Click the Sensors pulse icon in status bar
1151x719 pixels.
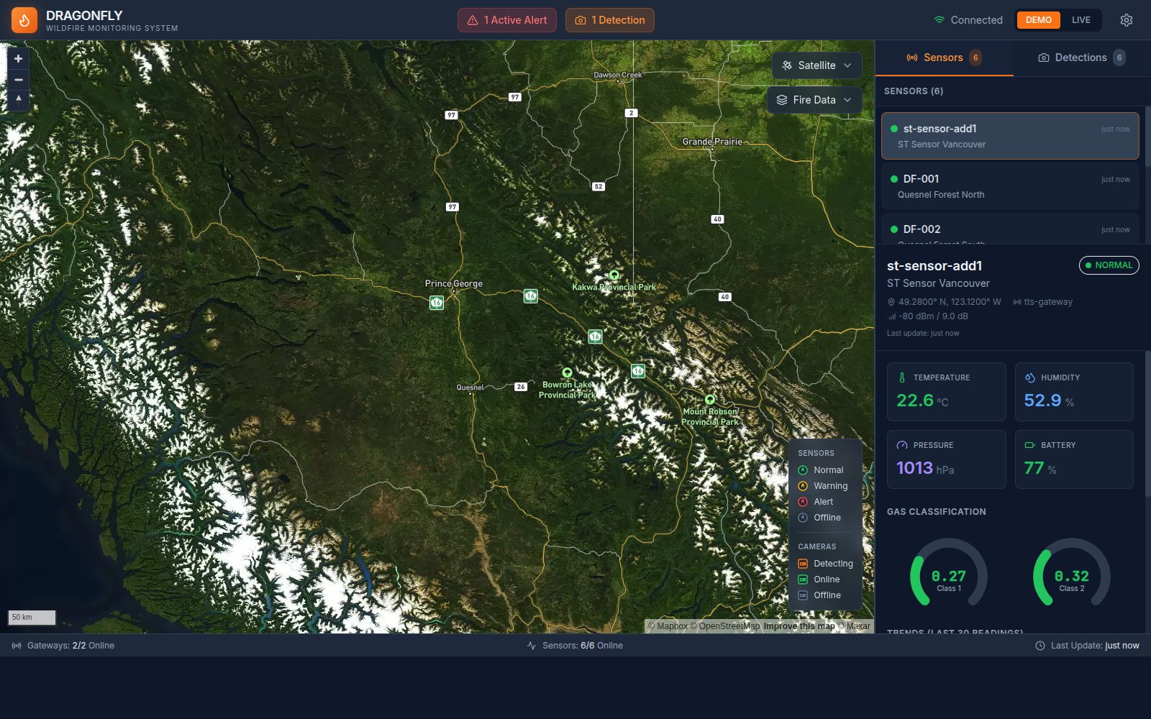click(x=532, y=646)
